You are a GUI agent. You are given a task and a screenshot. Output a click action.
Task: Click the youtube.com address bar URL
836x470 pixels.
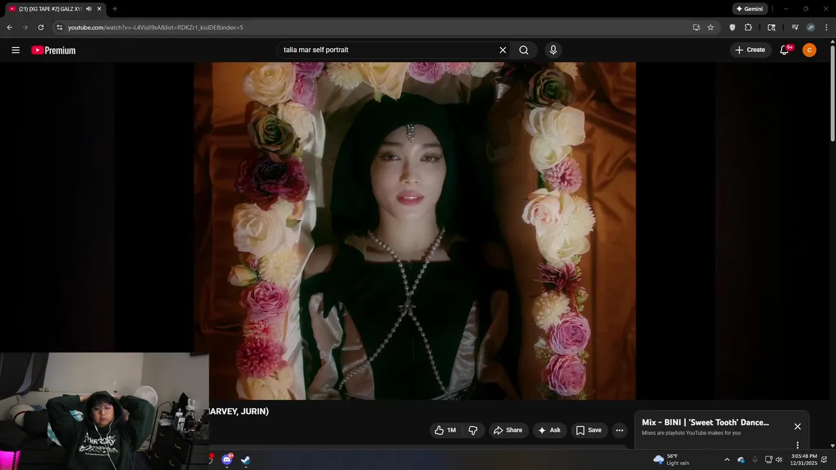tap(155, 27)
